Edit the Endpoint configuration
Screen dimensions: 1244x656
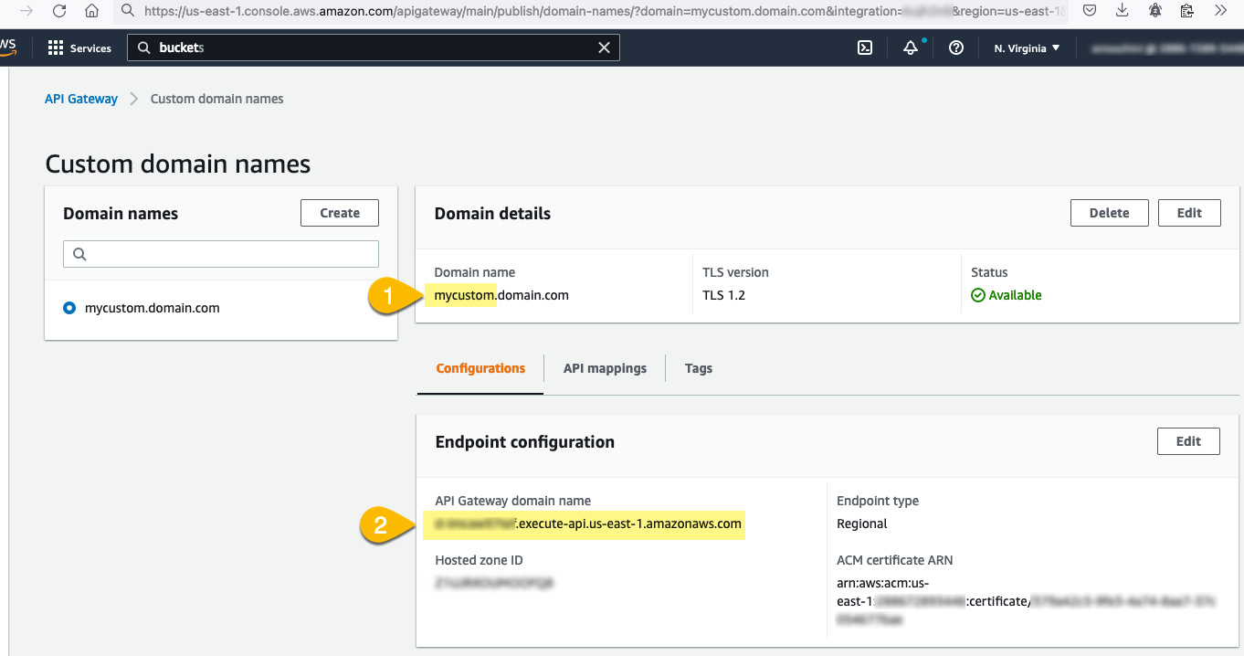point(1188,441)
